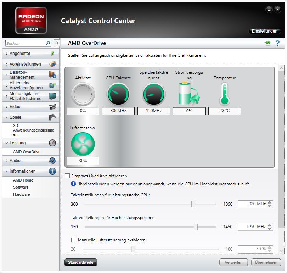Viewport: 287px width, 273px height.
Task: Click the 28 °C temperature reading
Action: 225,111
